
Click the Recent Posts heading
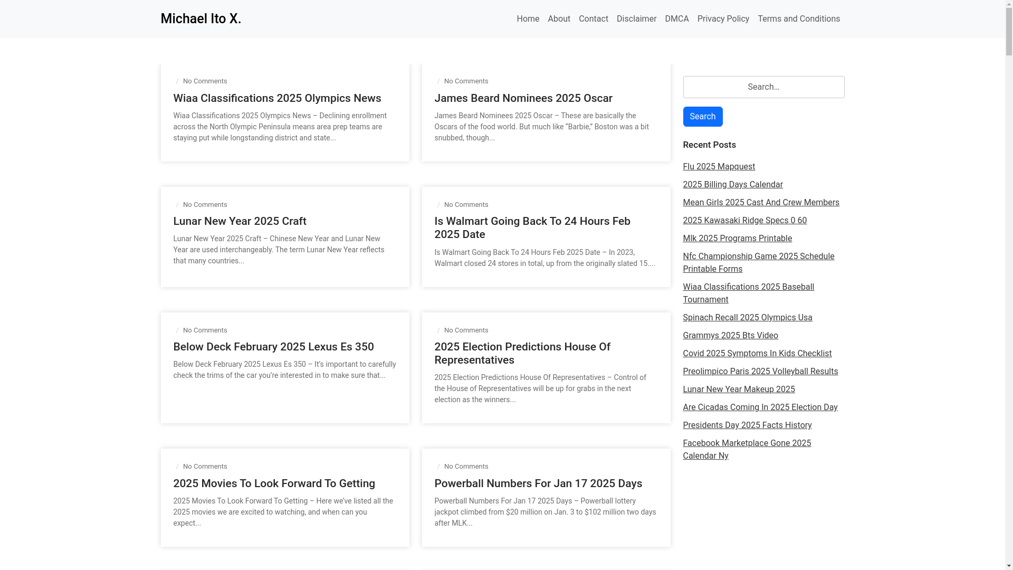709,145
